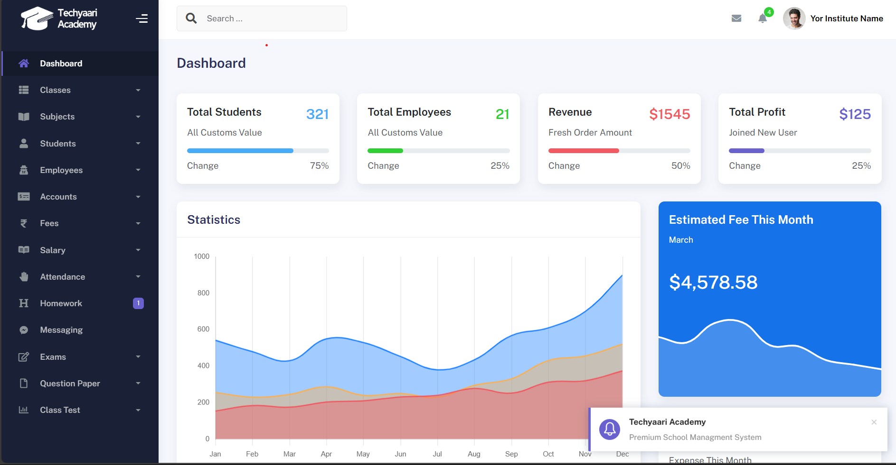896x465 pixels.
Task: Expand the Question Paper arrow
Action: (138, 383)
